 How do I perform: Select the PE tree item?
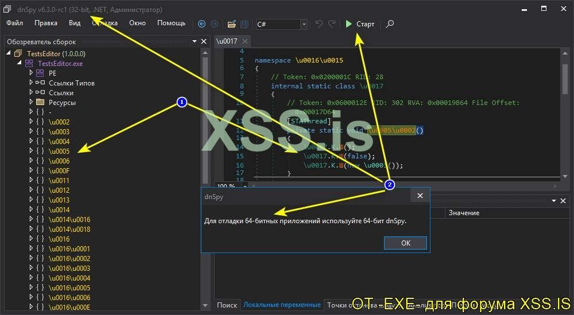click(x=52, y=73)
